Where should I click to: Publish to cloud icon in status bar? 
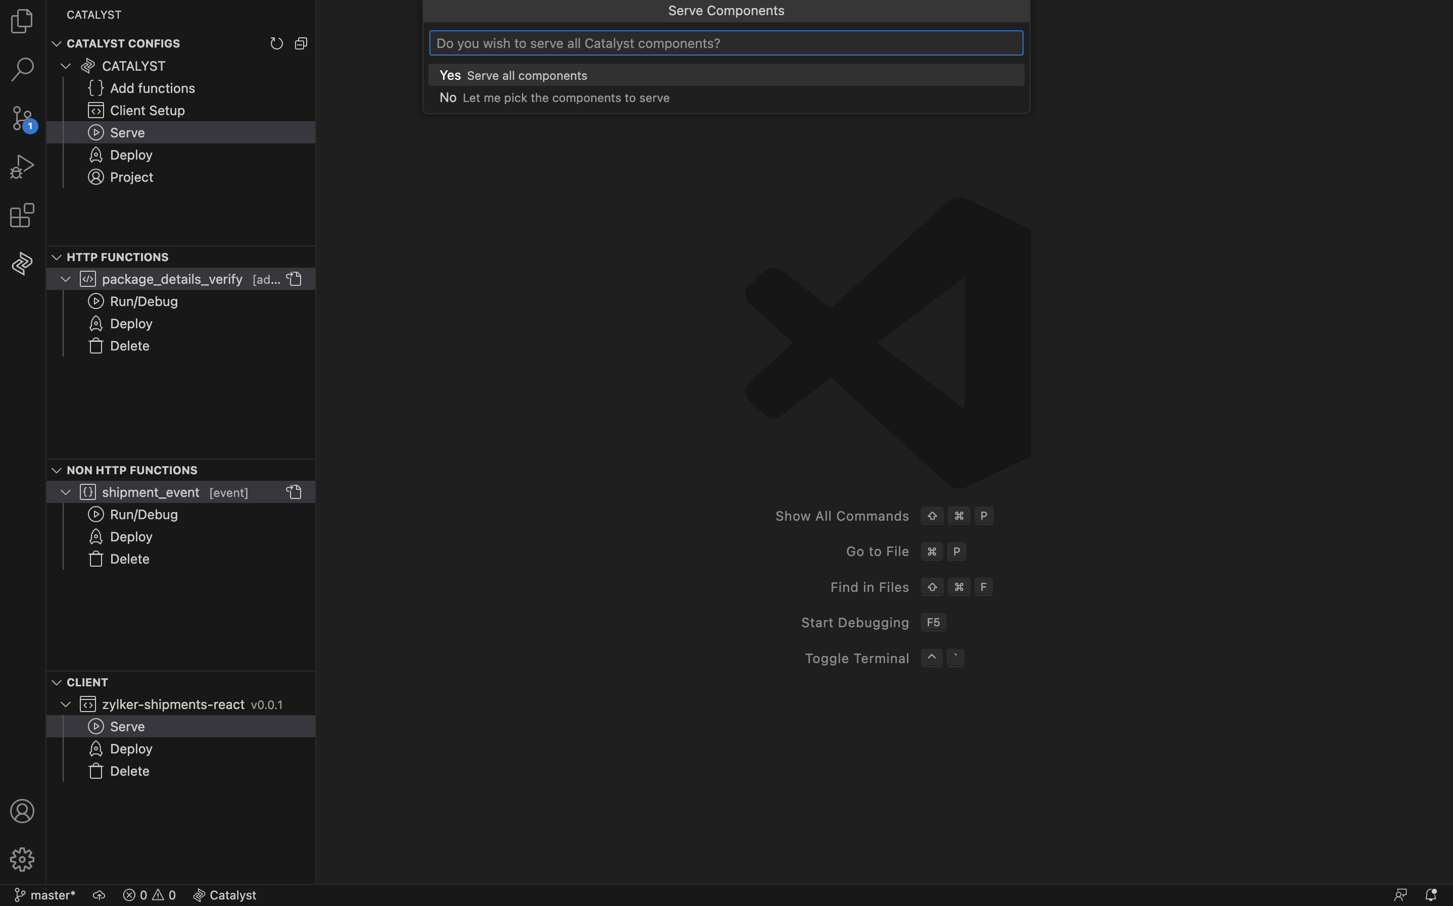[99, 895]
